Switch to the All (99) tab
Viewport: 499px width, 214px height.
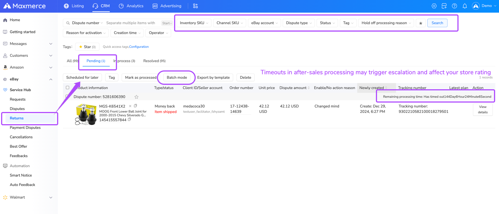[72, 61]
